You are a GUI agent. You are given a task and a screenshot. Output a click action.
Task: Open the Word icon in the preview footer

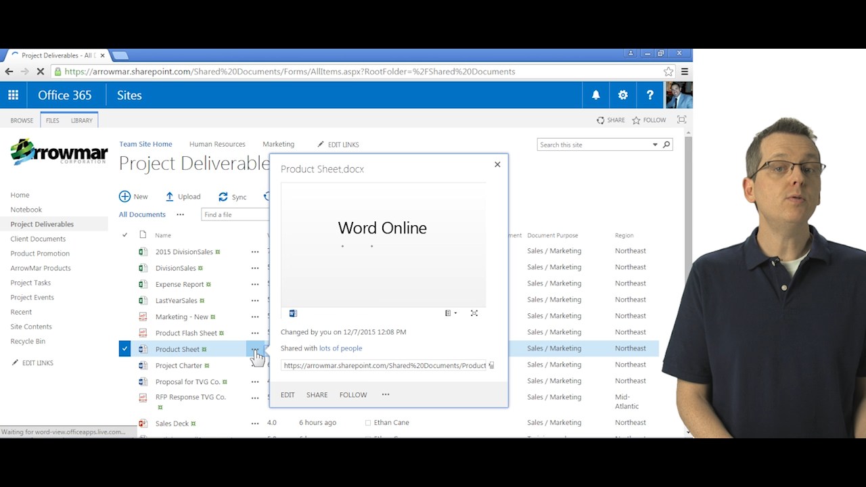[x=293, y=313]
